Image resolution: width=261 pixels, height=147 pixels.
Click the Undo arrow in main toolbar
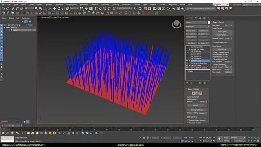(3, 8)
